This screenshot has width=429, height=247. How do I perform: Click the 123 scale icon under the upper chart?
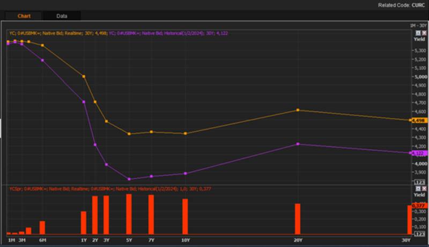point(419,183)
